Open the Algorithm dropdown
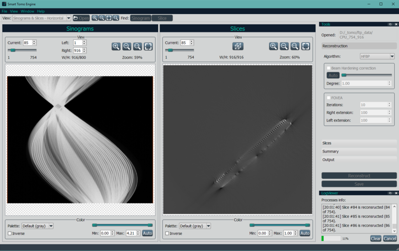The width and height of the screenshot is (399, 251). [377, 56]
